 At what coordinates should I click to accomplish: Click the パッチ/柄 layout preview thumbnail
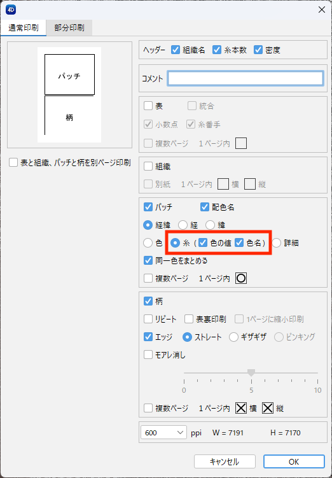click(x=69, y=94)
